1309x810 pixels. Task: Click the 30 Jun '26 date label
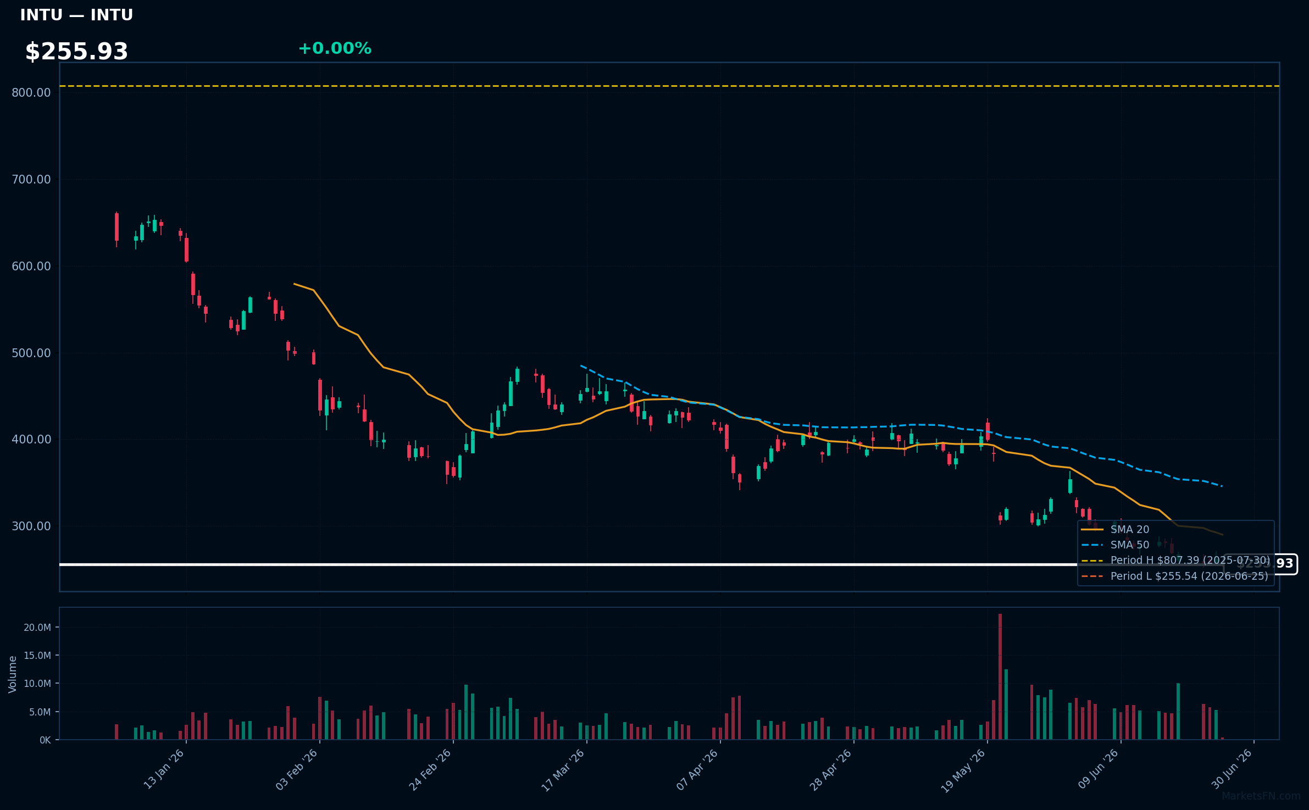1232,769
